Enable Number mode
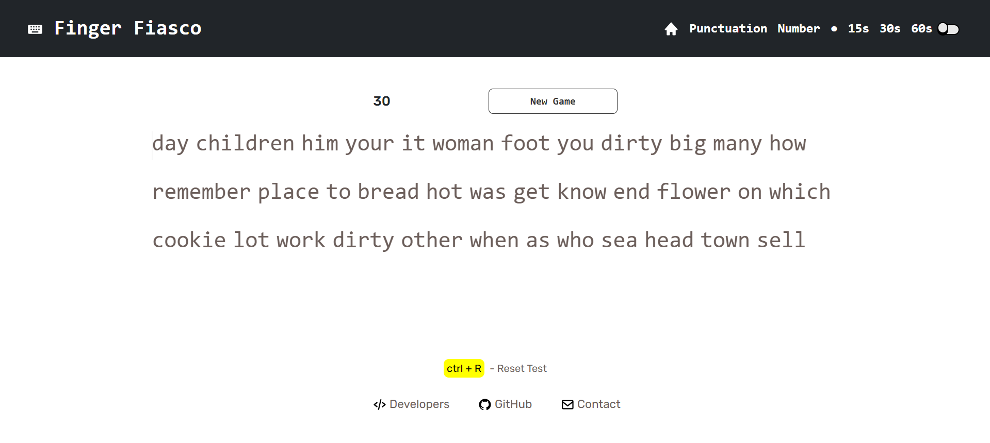Image resolution: width=990 pixels, height=443 pixels. coord(798,29)
